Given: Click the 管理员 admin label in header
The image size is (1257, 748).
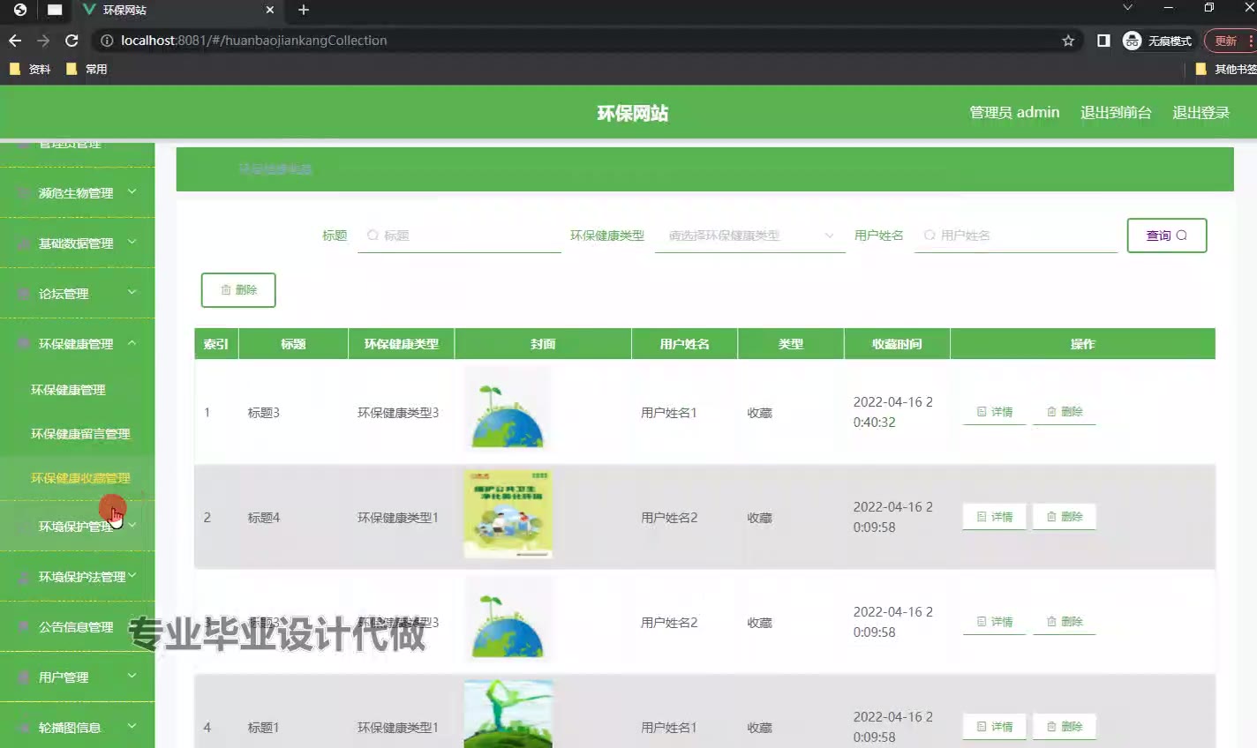Looking at the screenshot, I should [x=1014, y=112].
